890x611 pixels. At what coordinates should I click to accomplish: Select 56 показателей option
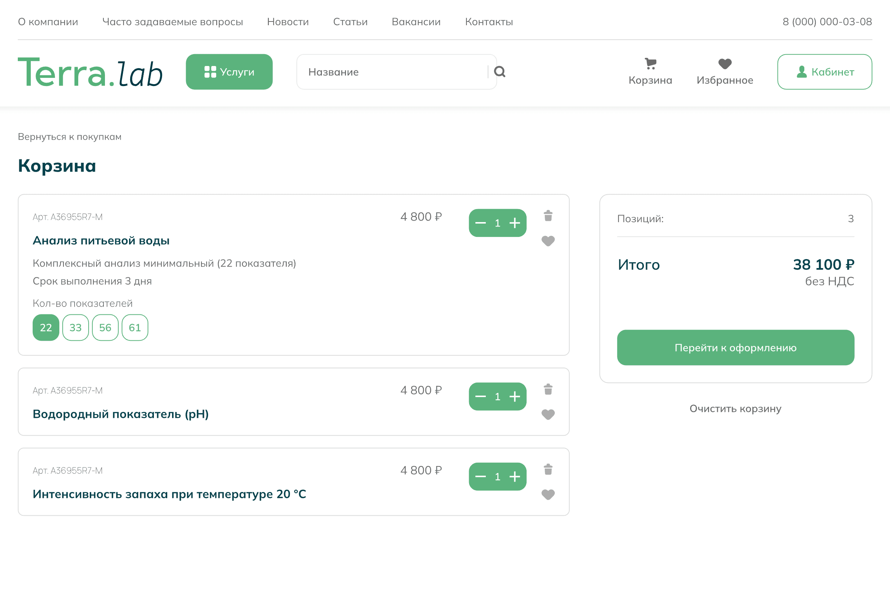(x=105, y=328)
